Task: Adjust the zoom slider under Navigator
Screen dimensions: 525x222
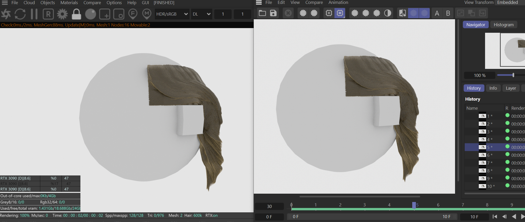Action: [x=513, y=75]
